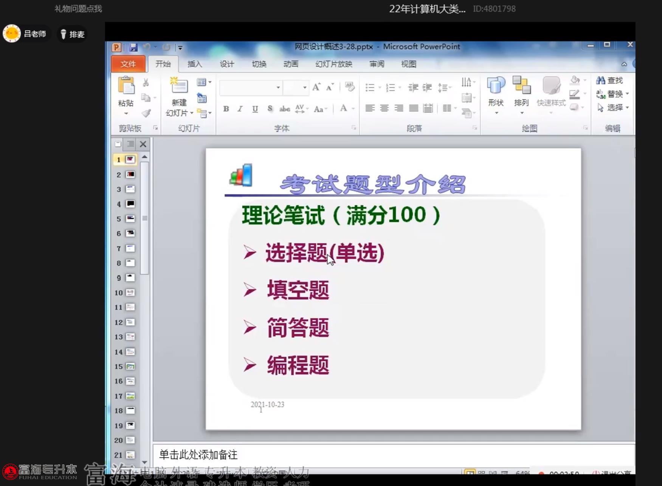Open the 文件 File menu
The image size is (662, 486).
128,64
